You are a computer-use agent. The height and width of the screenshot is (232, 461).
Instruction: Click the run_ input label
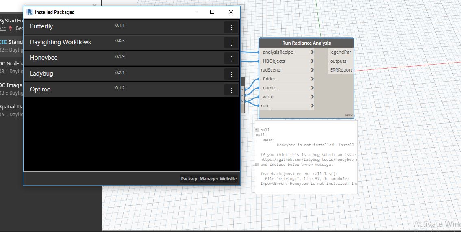(265, 106)
